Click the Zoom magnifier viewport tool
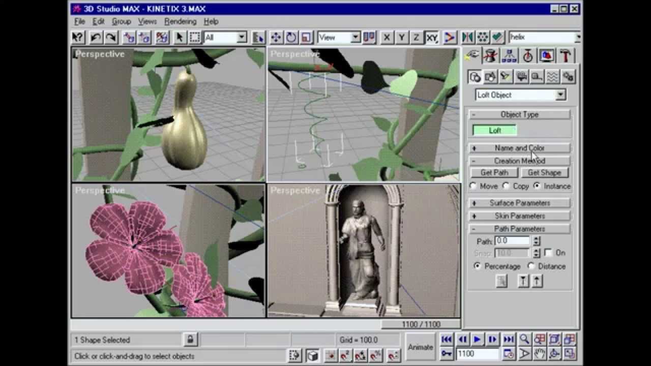 coord(524,339)
